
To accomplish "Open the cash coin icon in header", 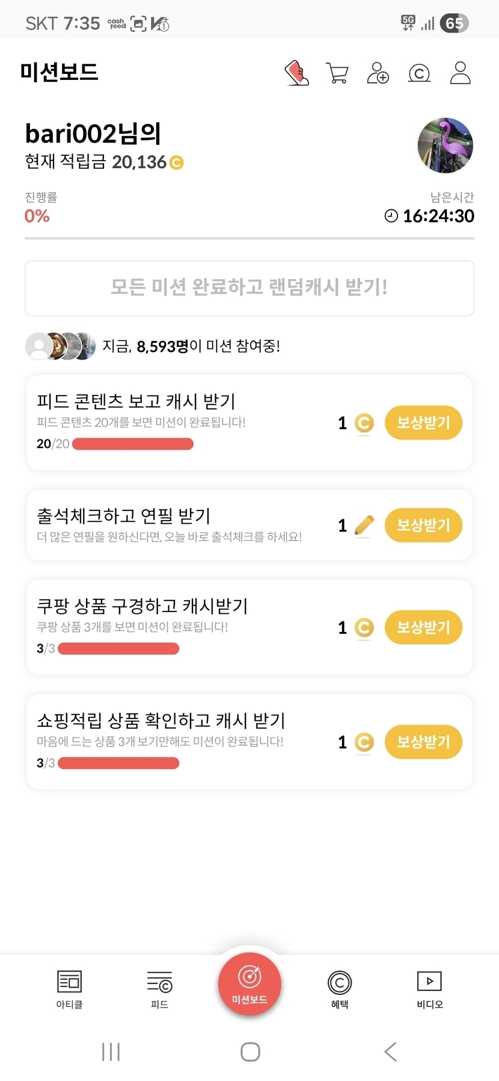I will pos(419,73).
